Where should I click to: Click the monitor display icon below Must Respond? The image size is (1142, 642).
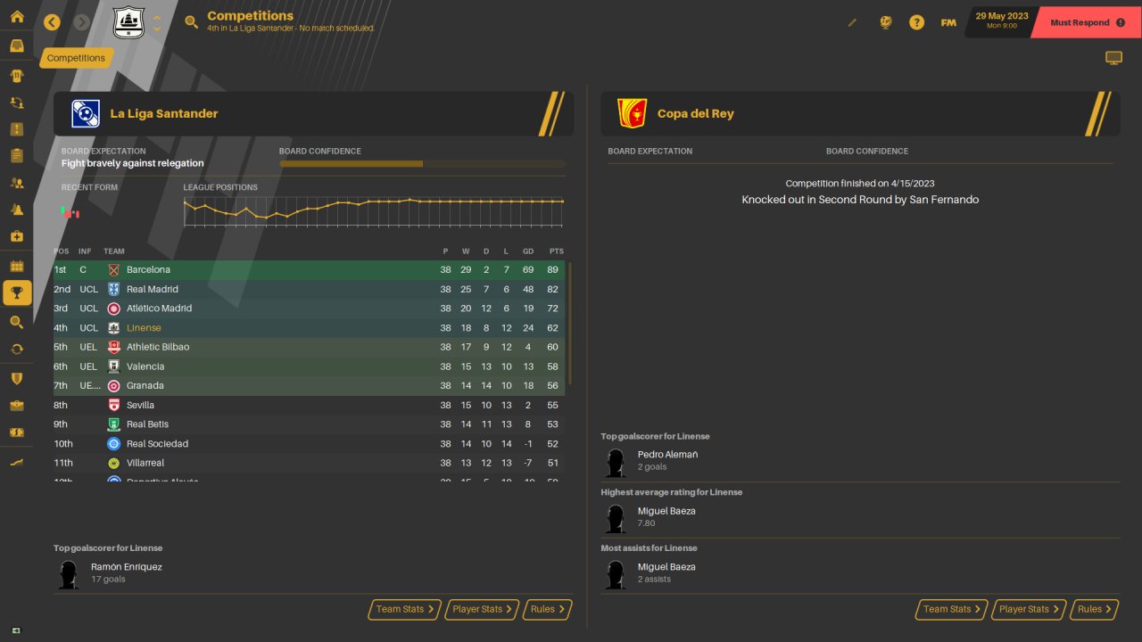point(1113,58)
